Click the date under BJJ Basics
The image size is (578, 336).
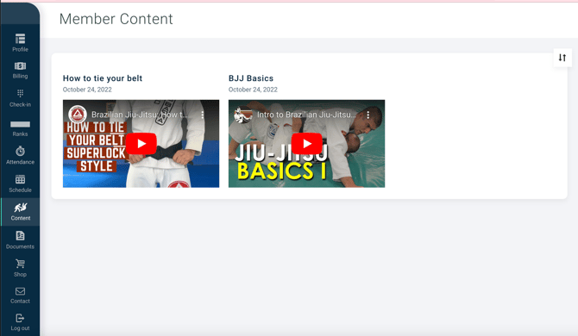tap(253, 90)
